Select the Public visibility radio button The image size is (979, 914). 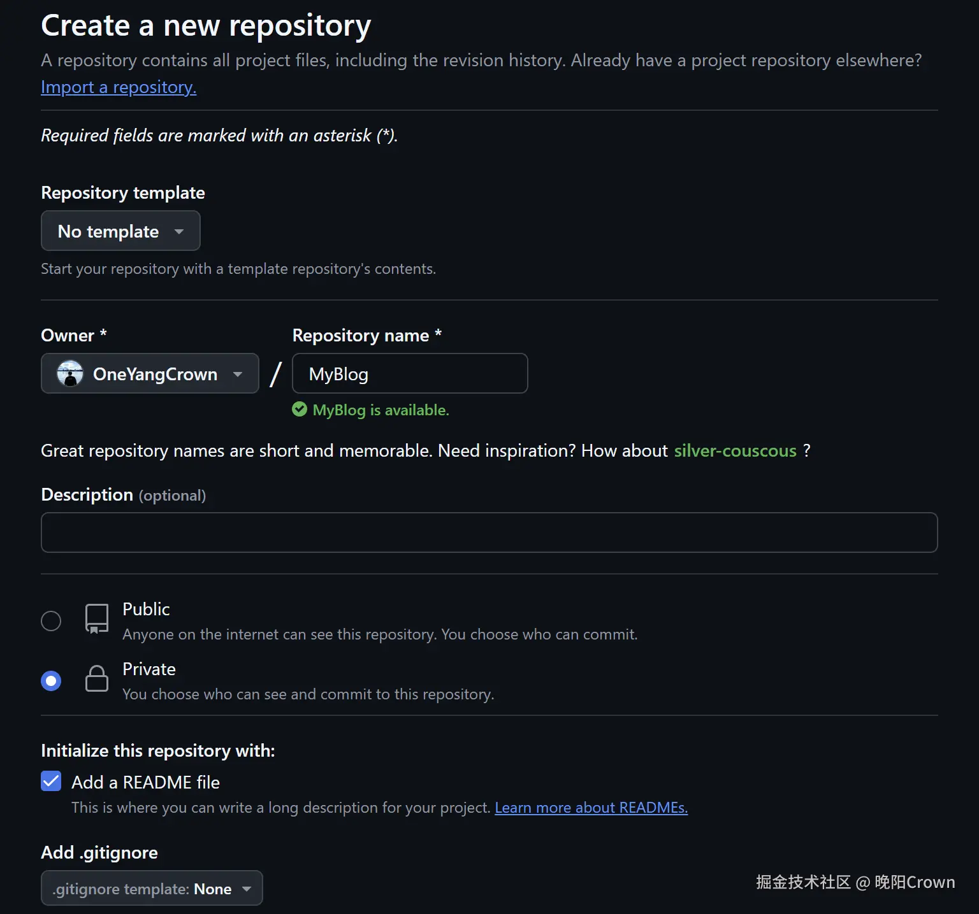[51, 621]
